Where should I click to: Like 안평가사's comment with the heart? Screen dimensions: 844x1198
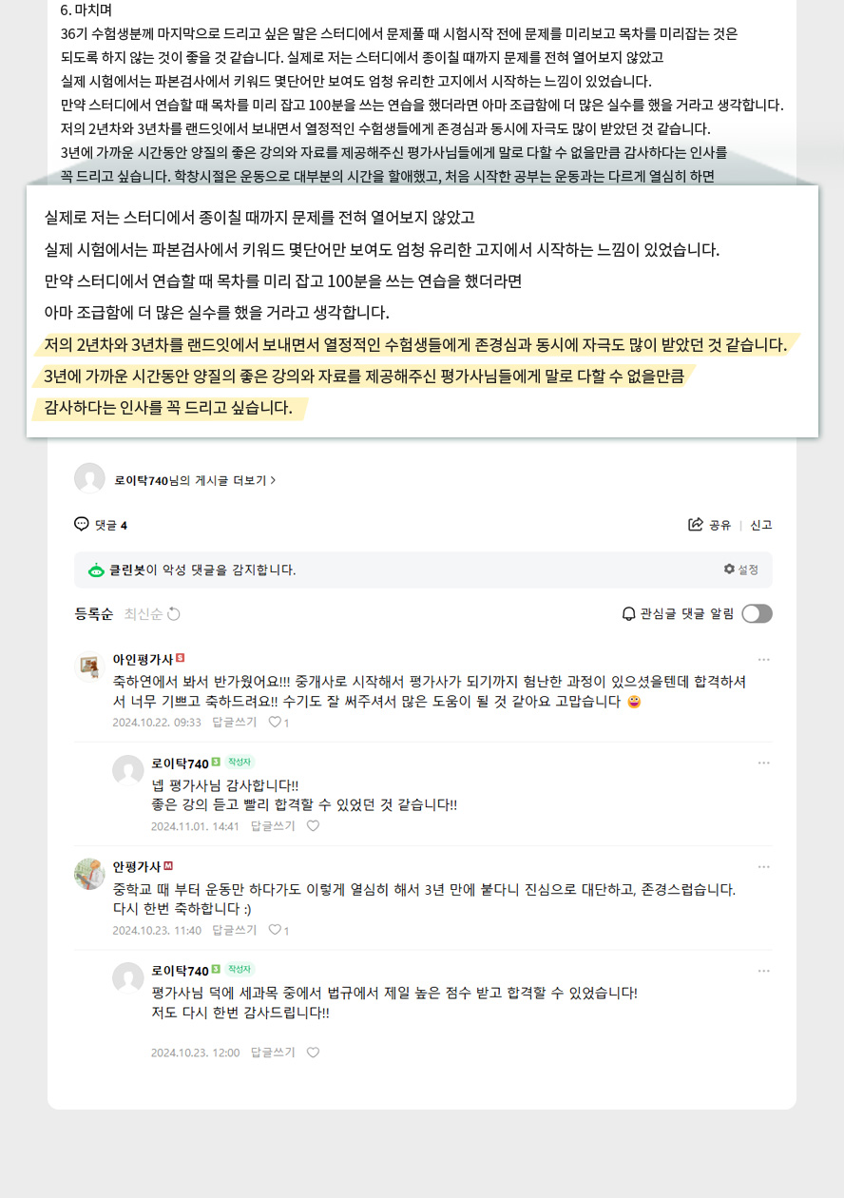point(275,930)
